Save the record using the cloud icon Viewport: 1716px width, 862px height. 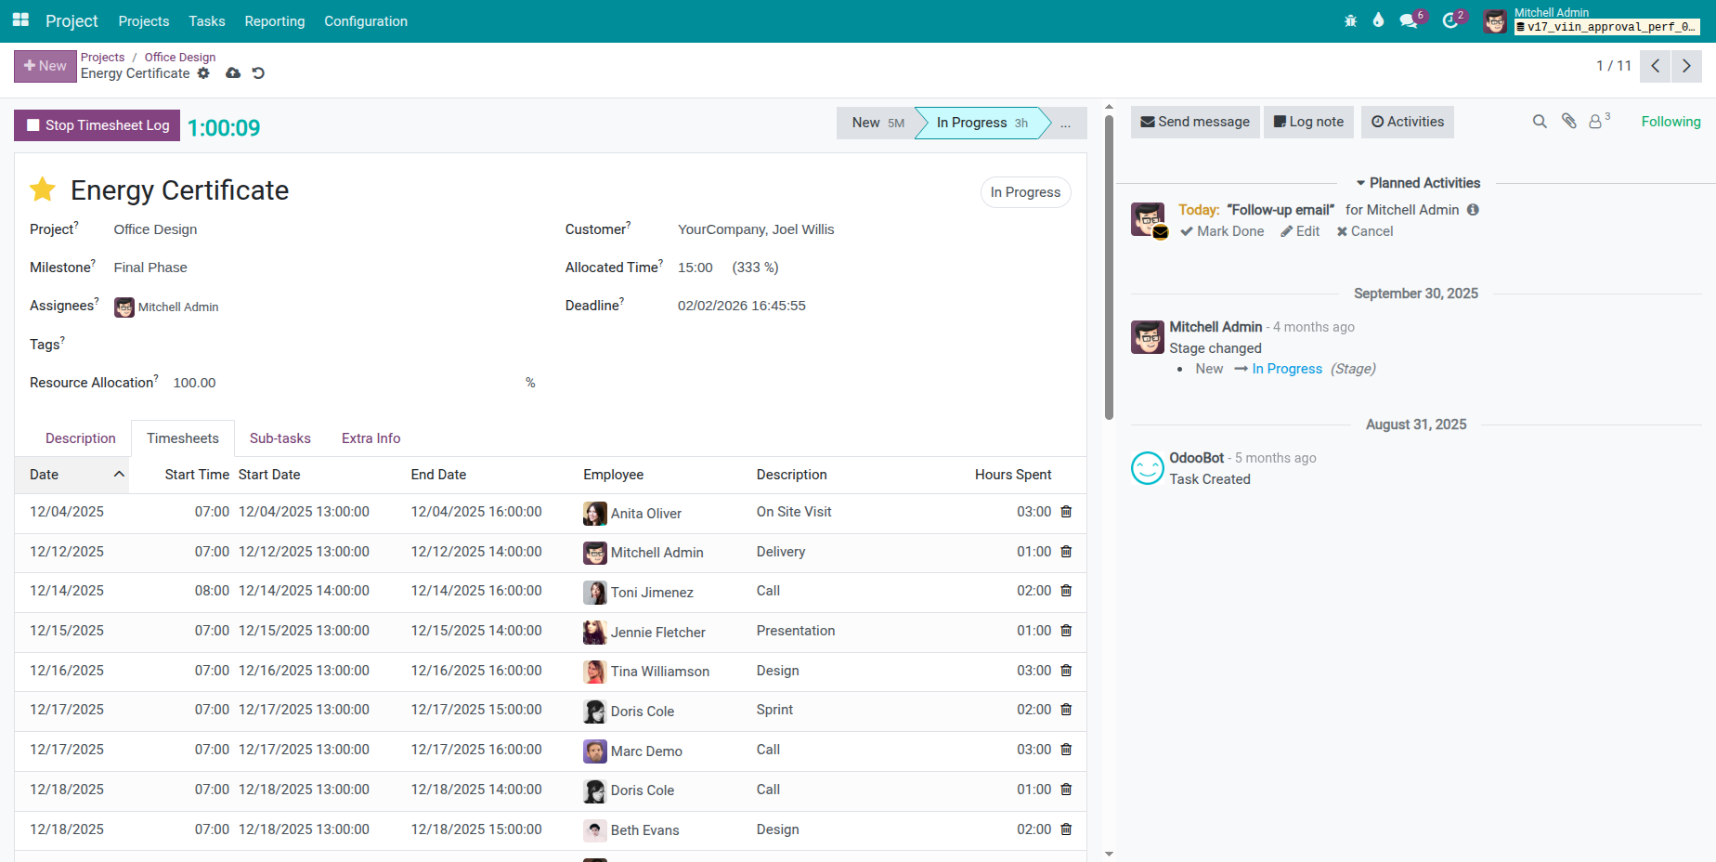pyautogui.click(x=232, y=73)
